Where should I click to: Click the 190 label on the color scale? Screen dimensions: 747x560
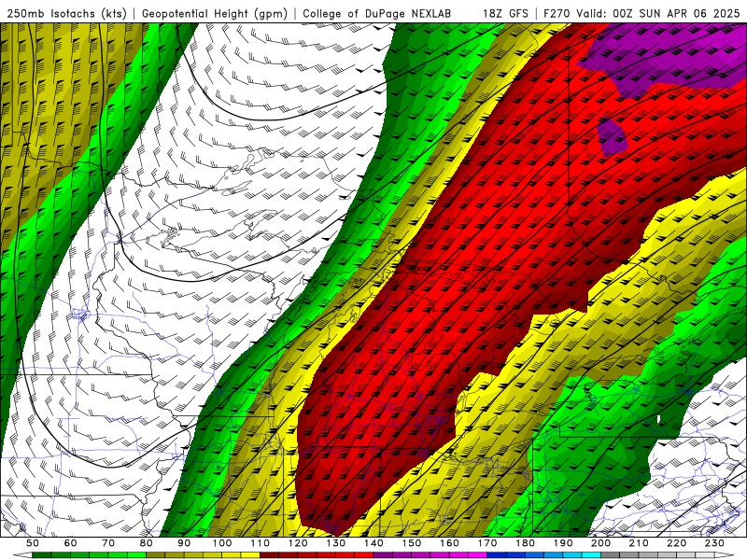pyautogui.click(x=563, y=543)
